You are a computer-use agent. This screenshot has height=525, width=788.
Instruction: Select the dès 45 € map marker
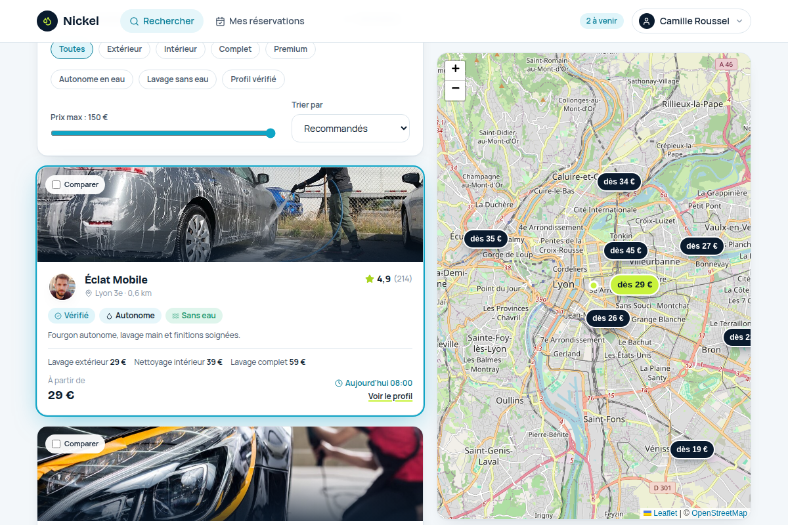point(626,251)
